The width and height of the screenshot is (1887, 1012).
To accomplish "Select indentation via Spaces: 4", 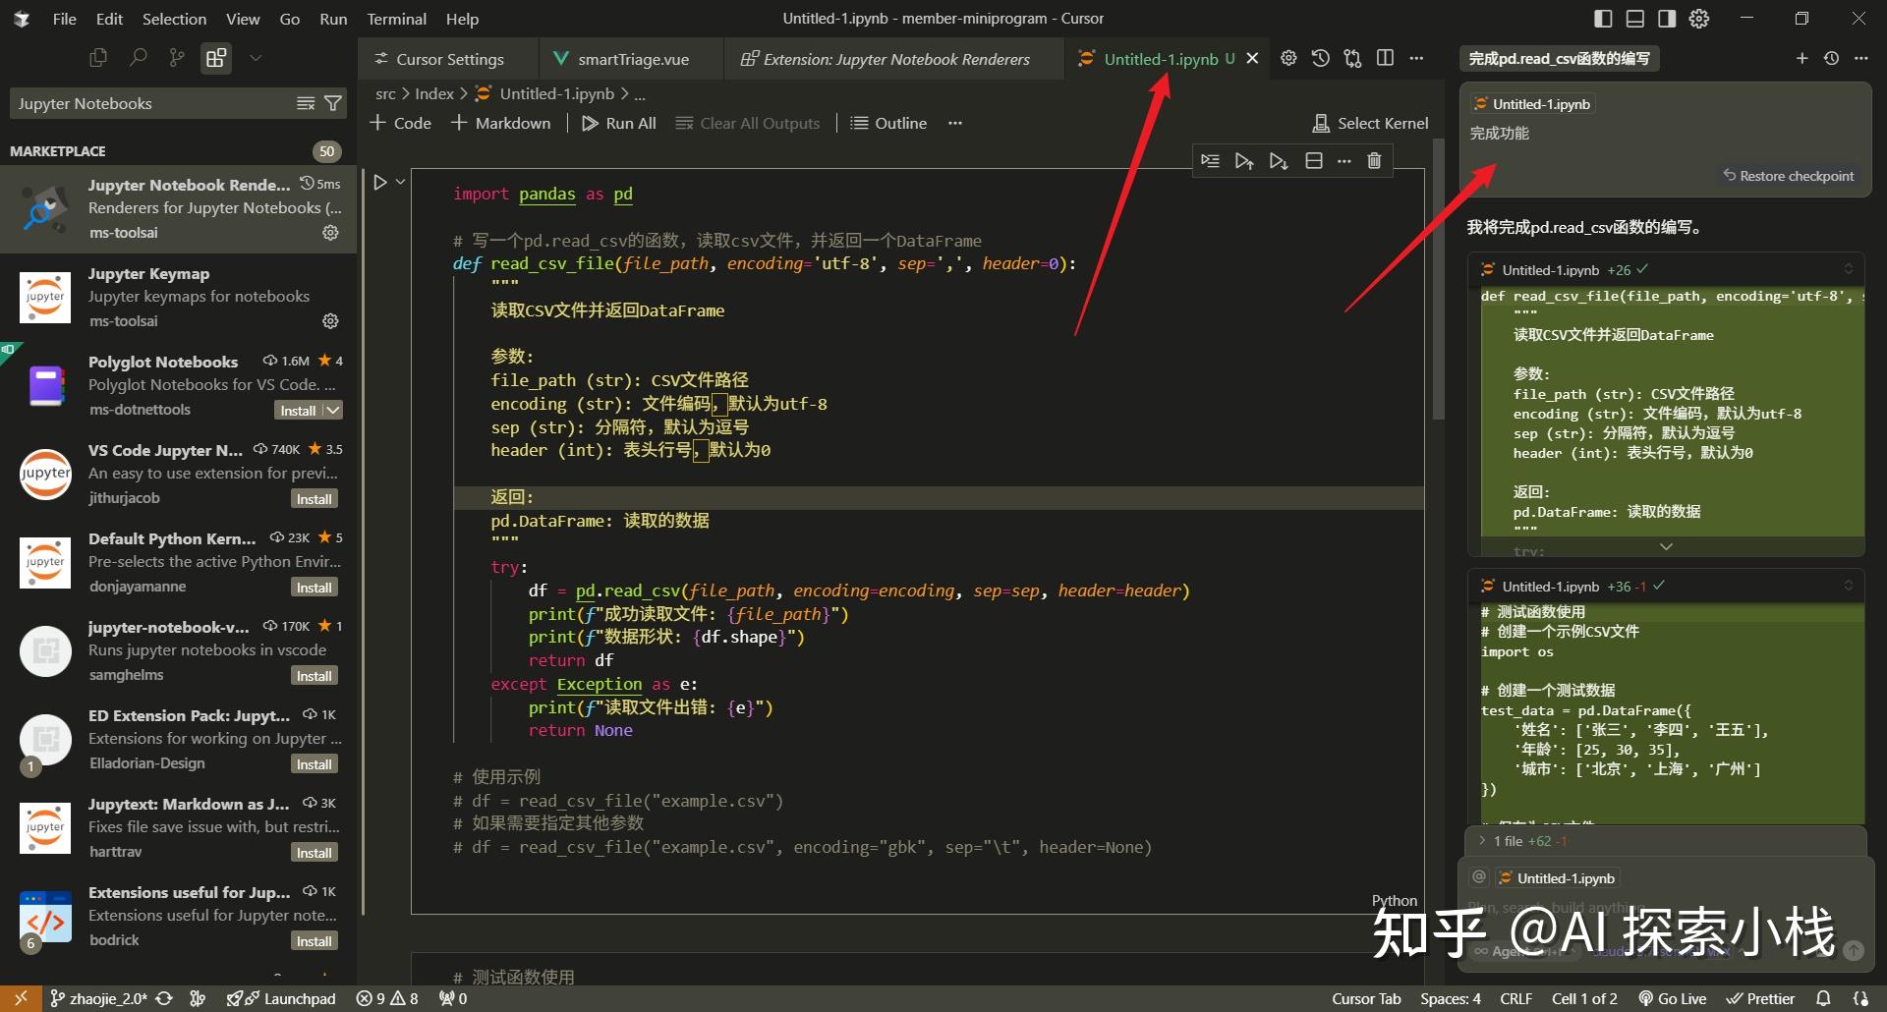I will click(1450, 998).
